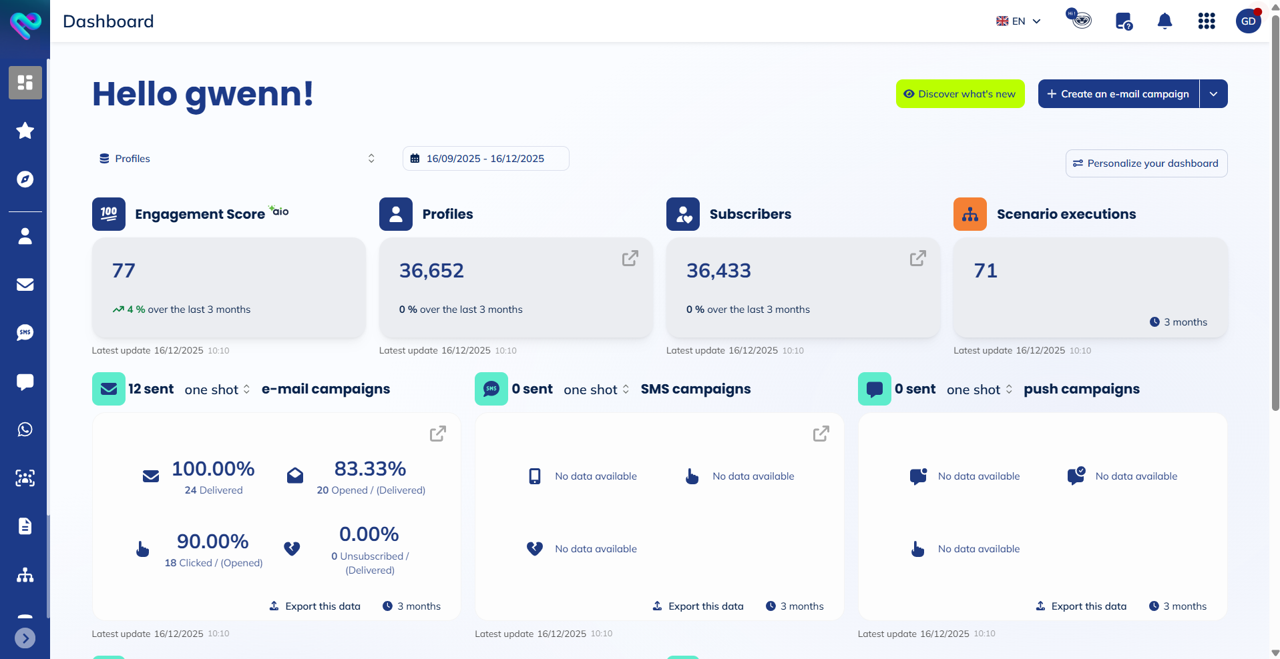Image resolution: width=1280 pixels, height=659 pixels.
Task: Open the Email campaigns section in sidebar
Action: pyautogui.click(x=25, y=285)
